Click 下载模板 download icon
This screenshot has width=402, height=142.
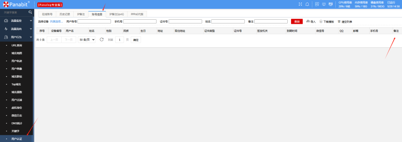point(321,22)
